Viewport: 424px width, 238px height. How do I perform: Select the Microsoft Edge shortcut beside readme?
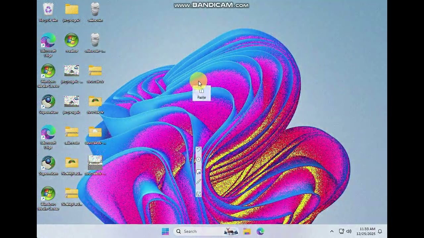pyautogui.click(x=48, y=45)
